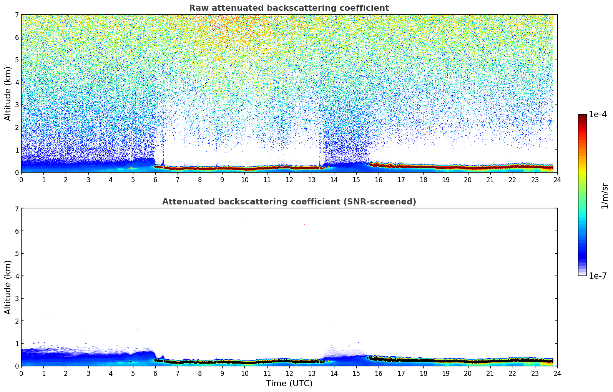The width and height of the screenshot is (613, 392).
Task: Click y-axis tick '7' on top plot
Action: pos(17,15)
